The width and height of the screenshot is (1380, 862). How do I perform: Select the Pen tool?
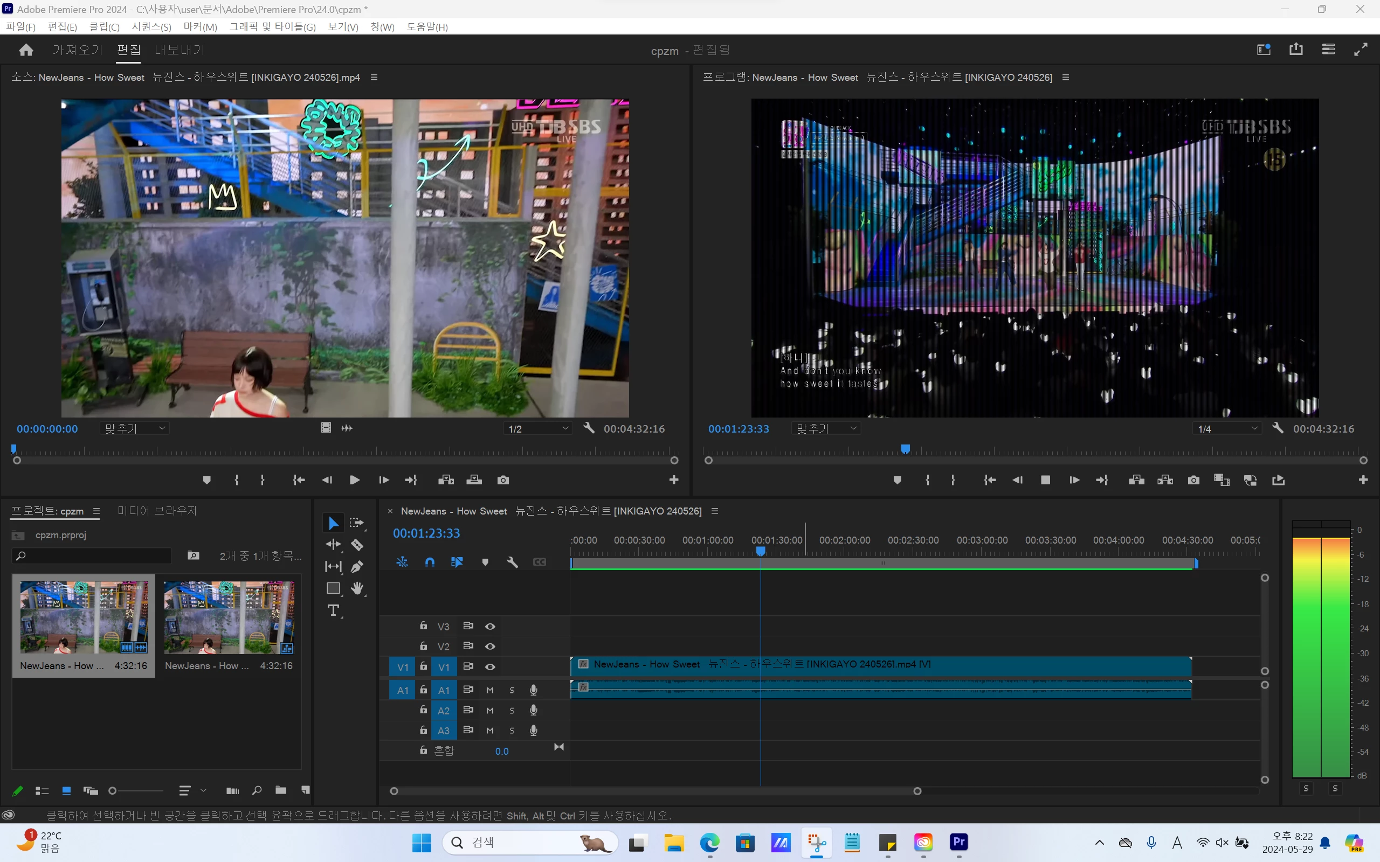(357, 566)
